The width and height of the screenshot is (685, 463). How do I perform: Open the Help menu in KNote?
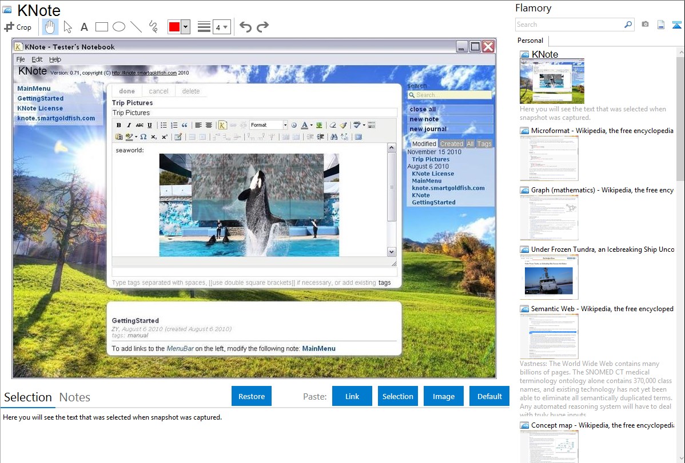pyautogui.click(x=55, y=59)
